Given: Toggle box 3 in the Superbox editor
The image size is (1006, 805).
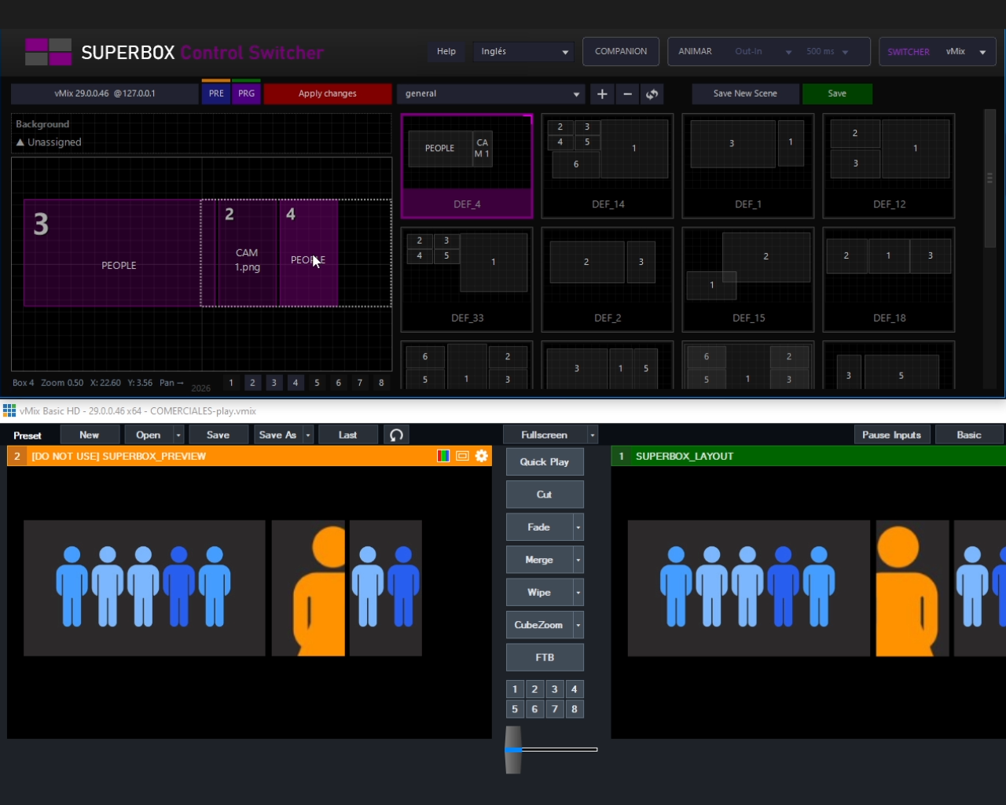Looking at the screenshot, I should click(274, 383).
